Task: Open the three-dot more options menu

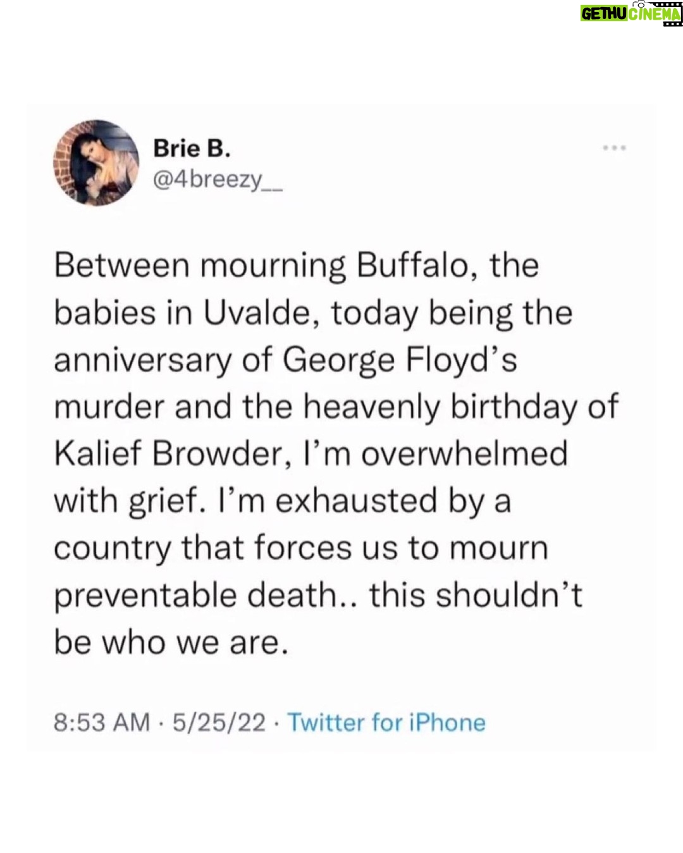Action: (x=613, y=149)
